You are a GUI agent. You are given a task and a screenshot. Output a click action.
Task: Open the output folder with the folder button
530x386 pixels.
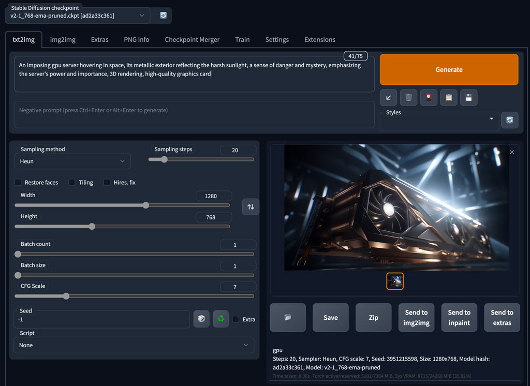[x=288, y=318]
